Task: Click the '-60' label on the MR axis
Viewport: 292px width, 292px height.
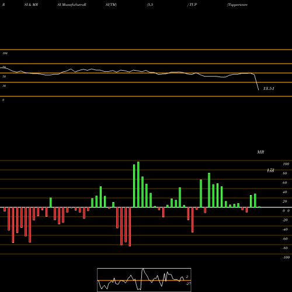Action: click(285, 239)
